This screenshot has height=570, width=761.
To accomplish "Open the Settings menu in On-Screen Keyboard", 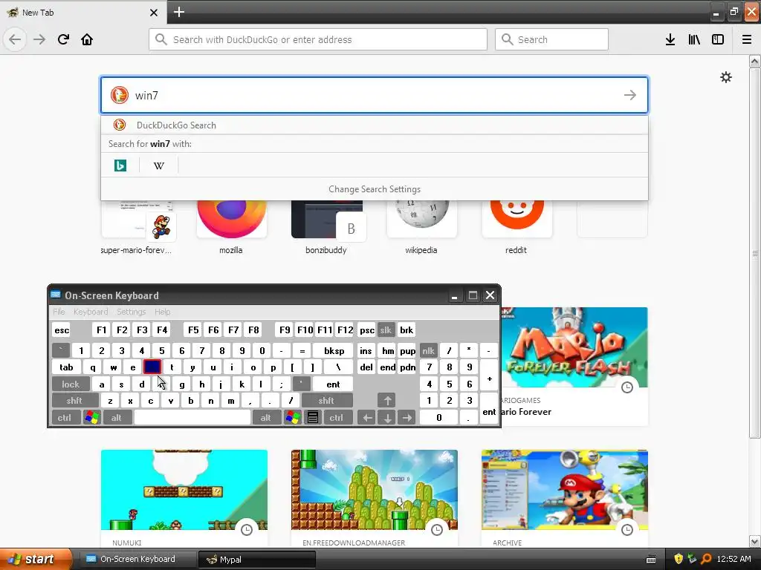I will click(x=131, y=312).
